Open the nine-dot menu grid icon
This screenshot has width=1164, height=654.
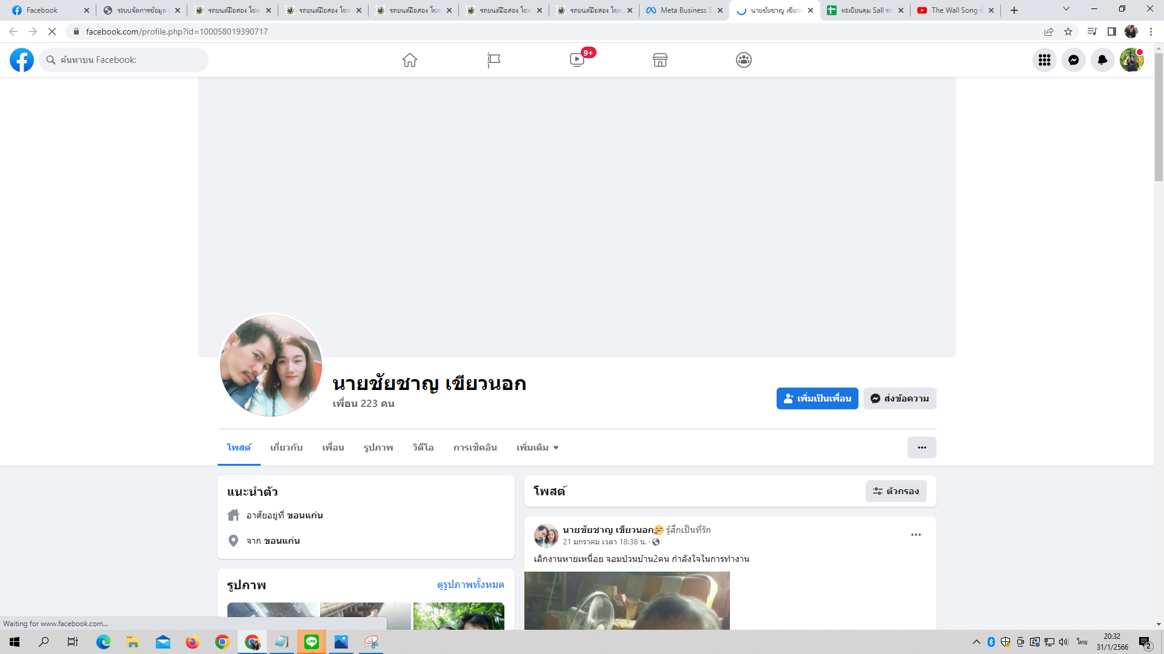[1045, 60]
